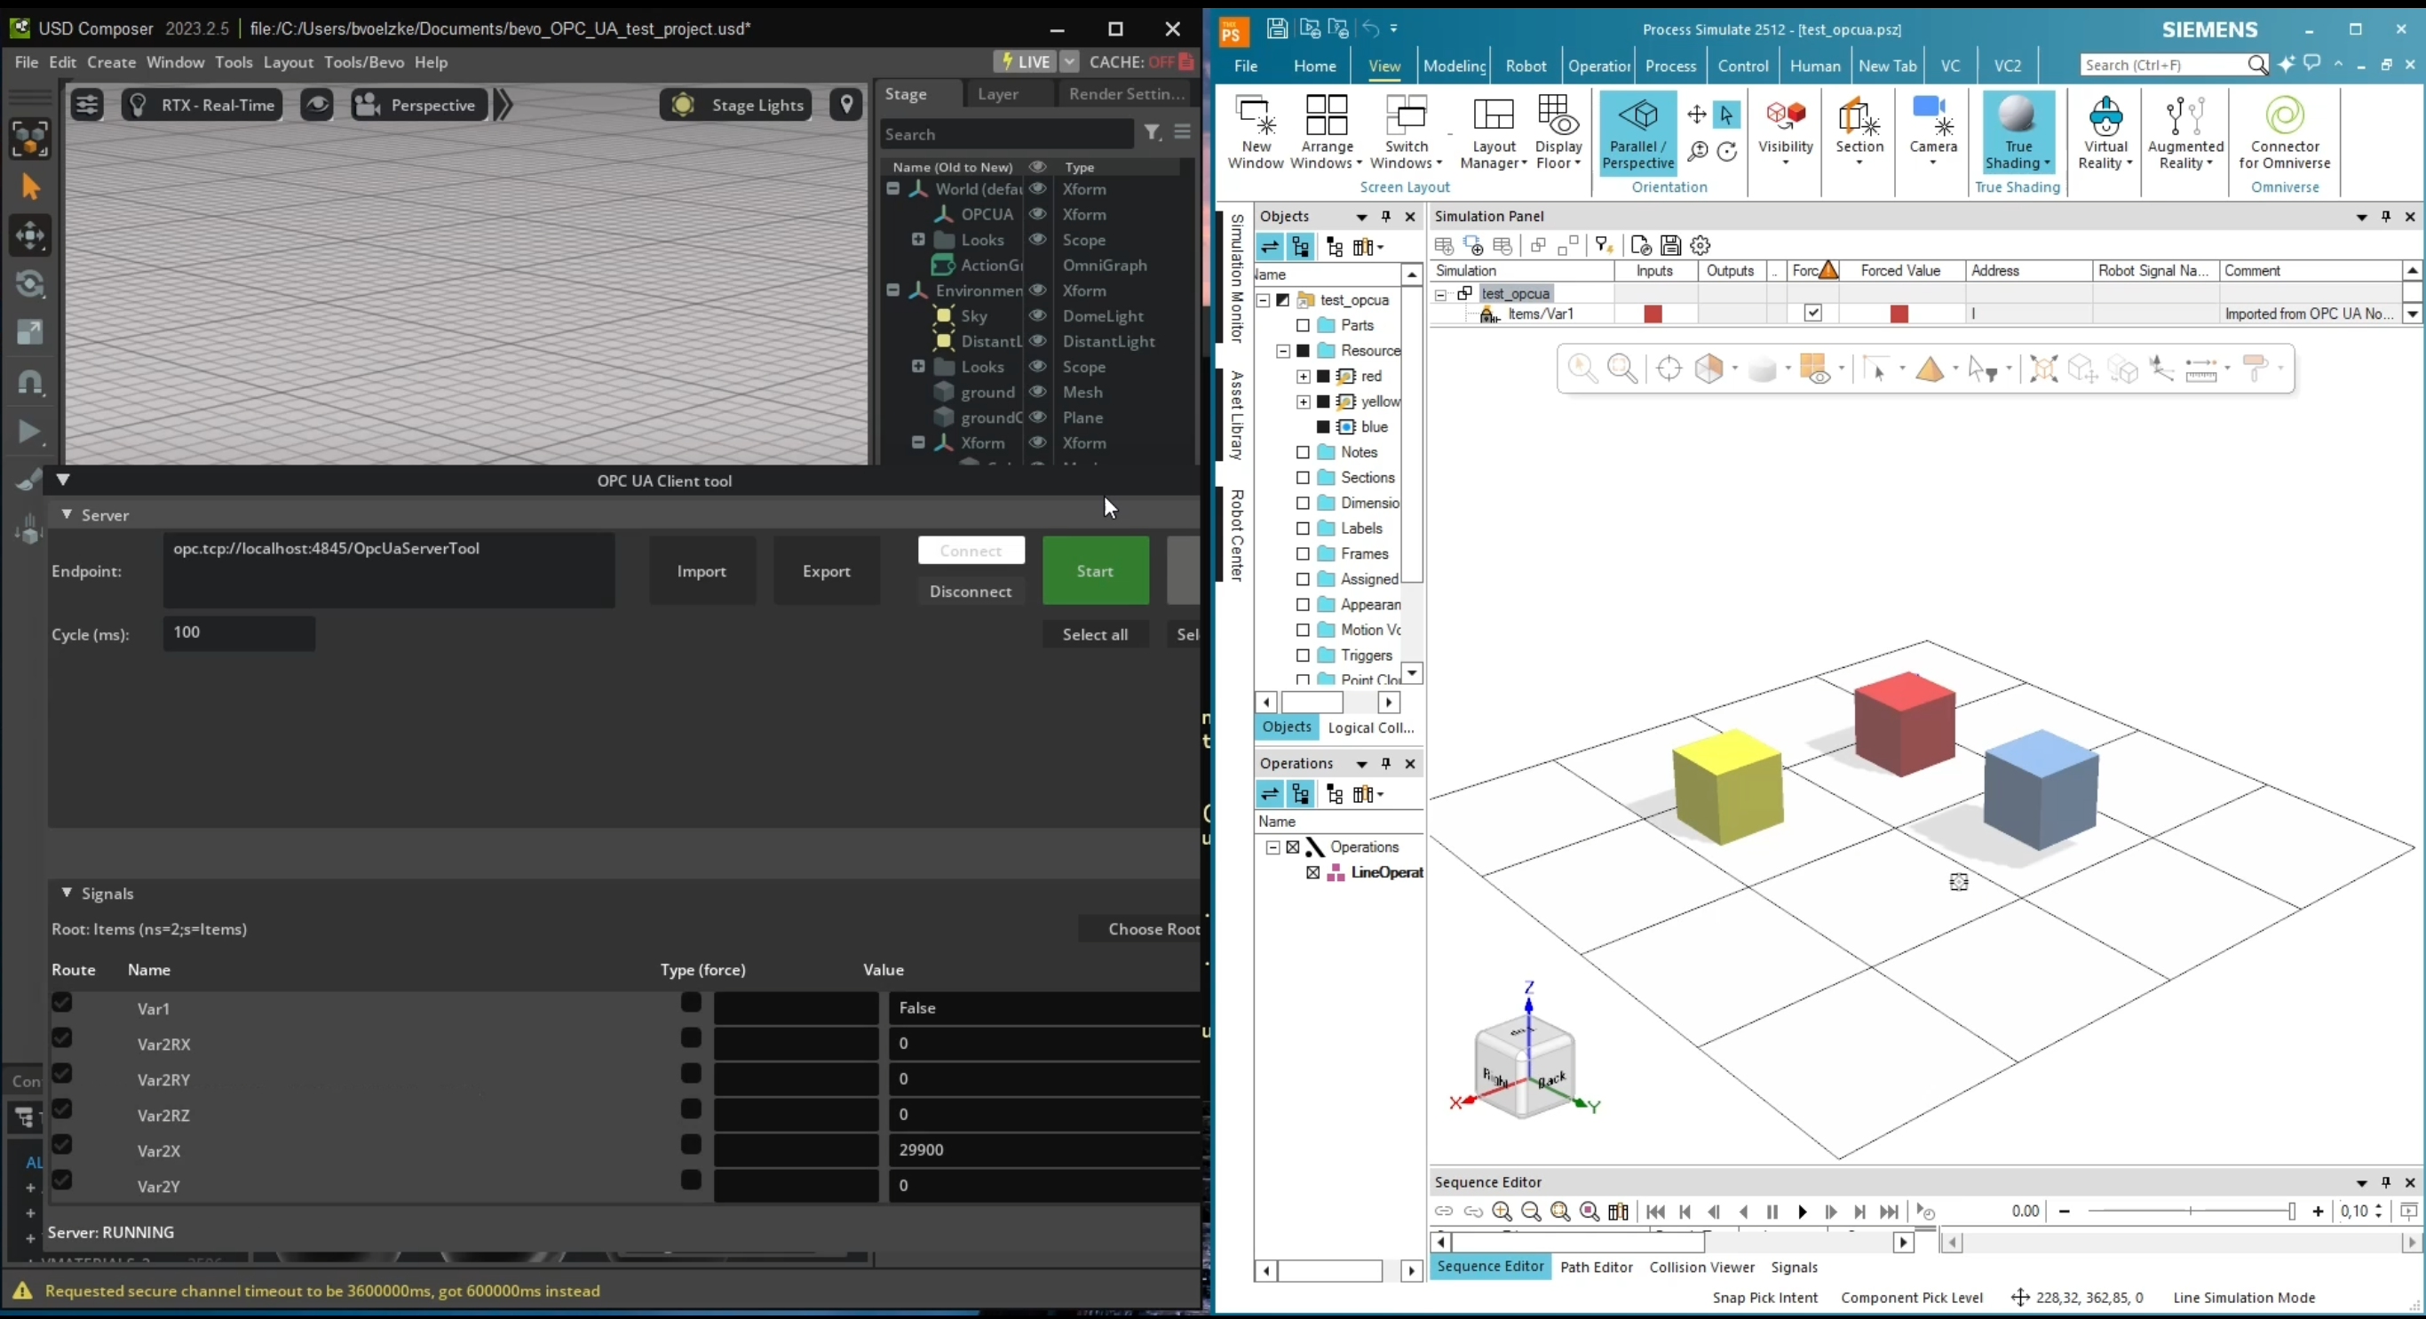Pause the simulation in Sequence Editor

point(1772,1212)
